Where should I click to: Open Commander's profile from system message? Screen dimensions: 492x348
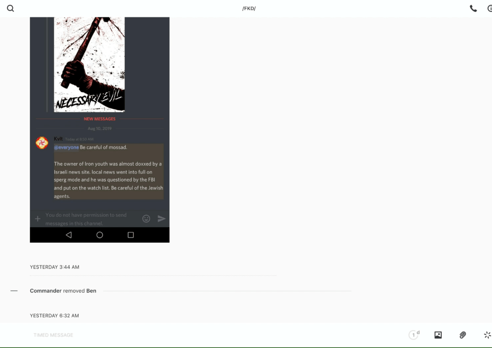coord(45,291)
